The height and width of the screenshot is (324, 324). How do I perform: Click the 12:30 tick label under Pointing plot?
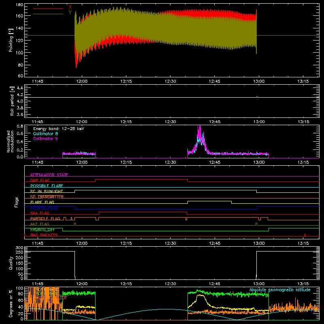170,81
